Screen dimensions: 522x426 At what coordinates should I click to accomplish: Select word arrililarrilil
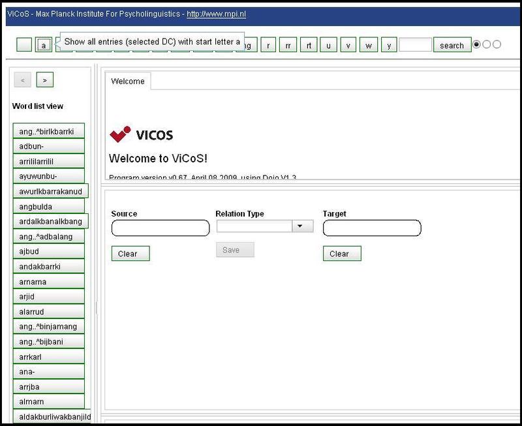pyautogui.click(x=48, y=161)
